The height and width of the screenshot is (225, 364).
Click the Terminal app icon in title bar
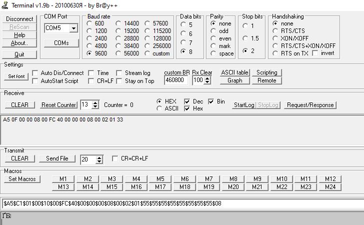click(4, 5)
